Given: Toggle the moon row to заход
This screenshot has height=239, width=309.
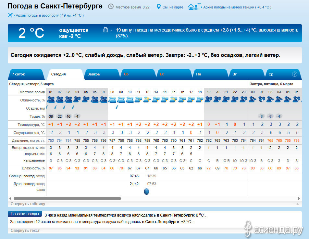Looking at the screenshot, I should pos(40,184).
